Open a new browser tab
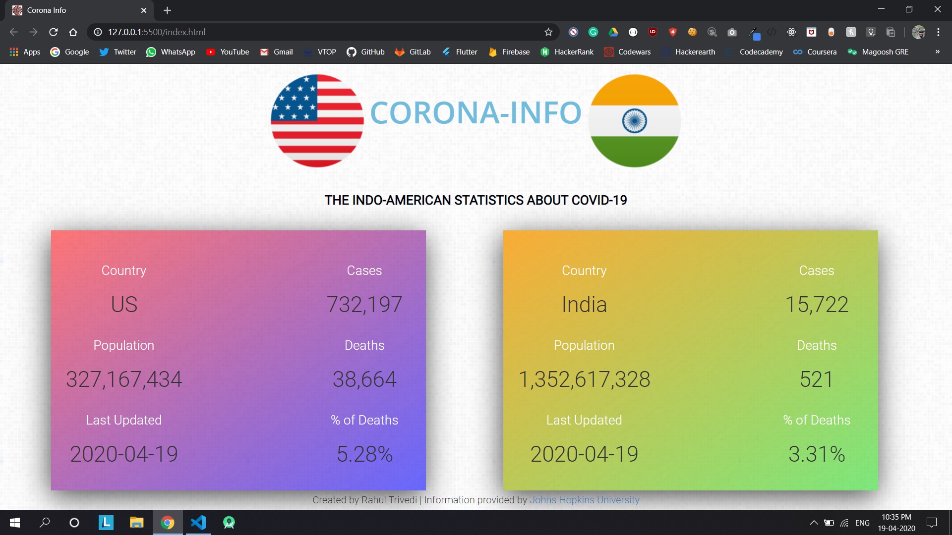Viewport: 952px width, 535px height. point(167,10)
